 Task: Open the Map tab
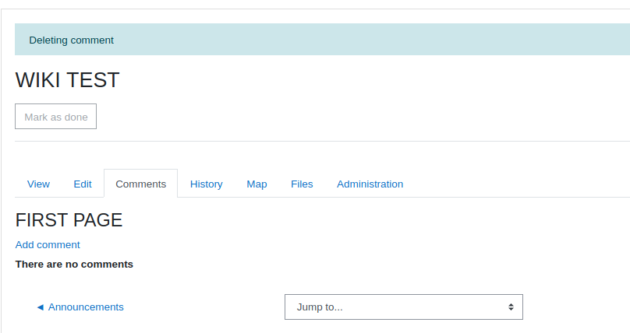(257, 184)
